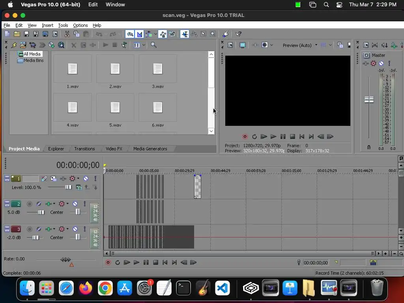This screenshot has width=404, height=303.
Task: Select the Selection Edit tool
Action: pyautogui.click(x=204, y=34)
